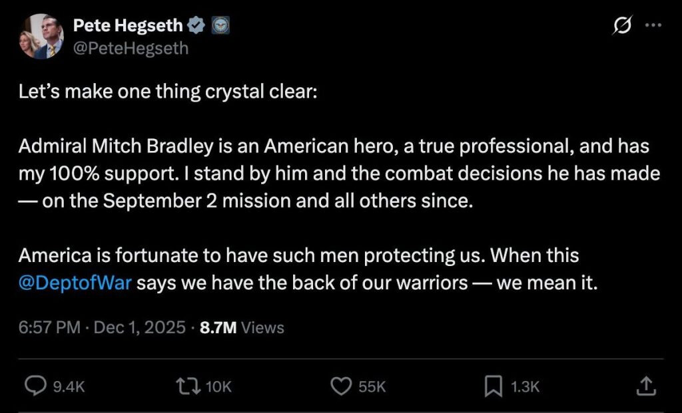Click the 9.4K reply count
Viewport: 682px width, 413px height.
point(69,386)
